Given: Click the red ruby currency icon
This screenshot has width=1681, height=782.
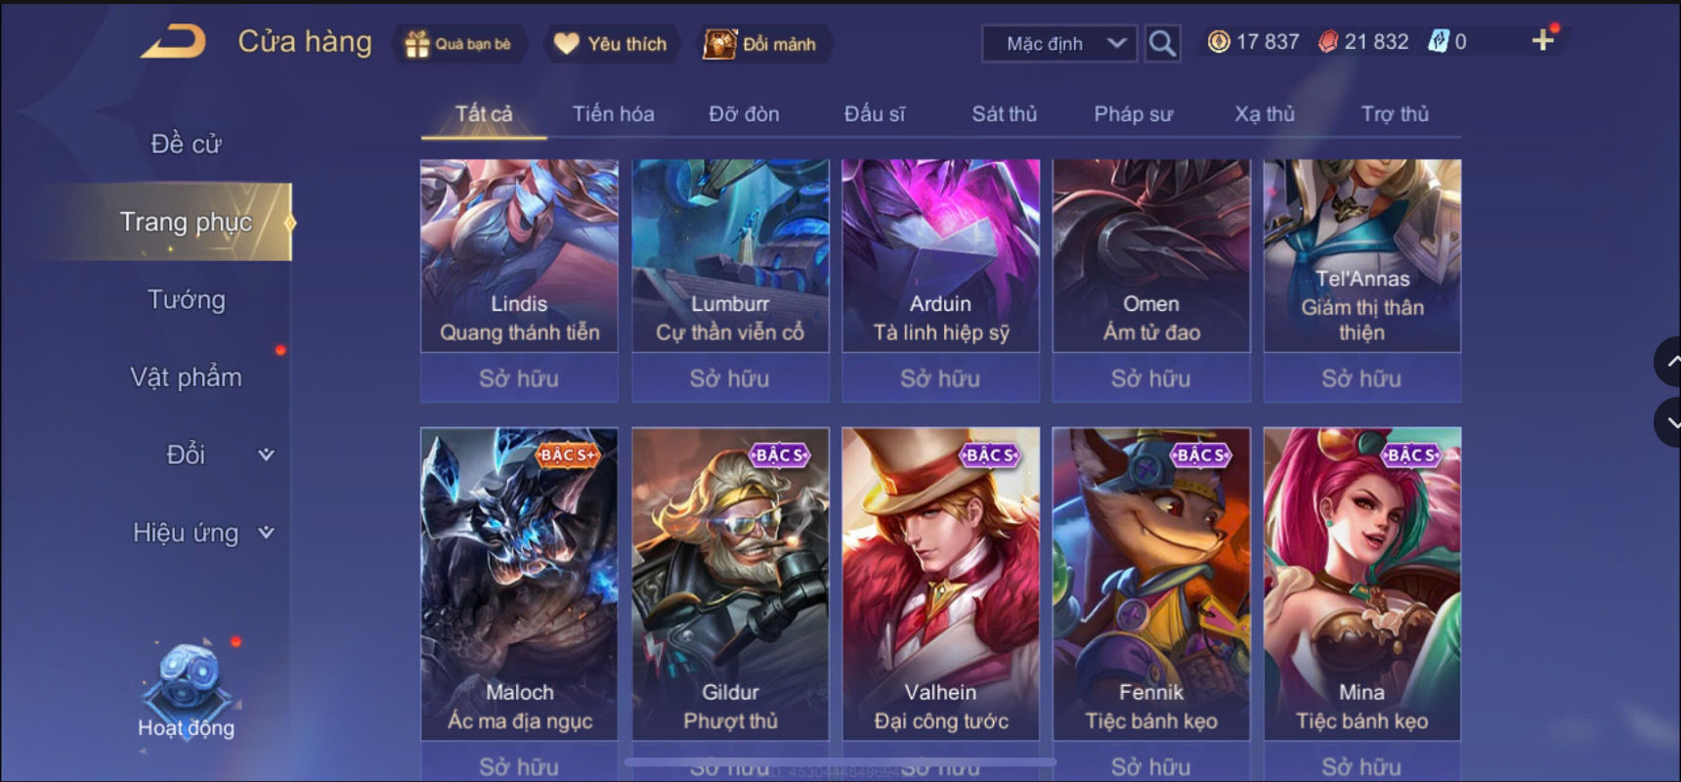Looking at the screenshot, I should click(1327, 41).
